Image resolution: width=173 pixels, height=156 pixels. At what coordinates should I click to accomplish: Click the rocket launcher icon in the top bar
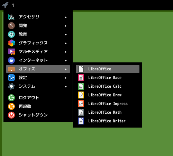click(5, 5)
